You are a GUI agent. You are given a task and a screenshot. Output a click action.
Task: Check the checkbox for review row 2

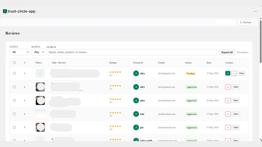pos(14,87)
